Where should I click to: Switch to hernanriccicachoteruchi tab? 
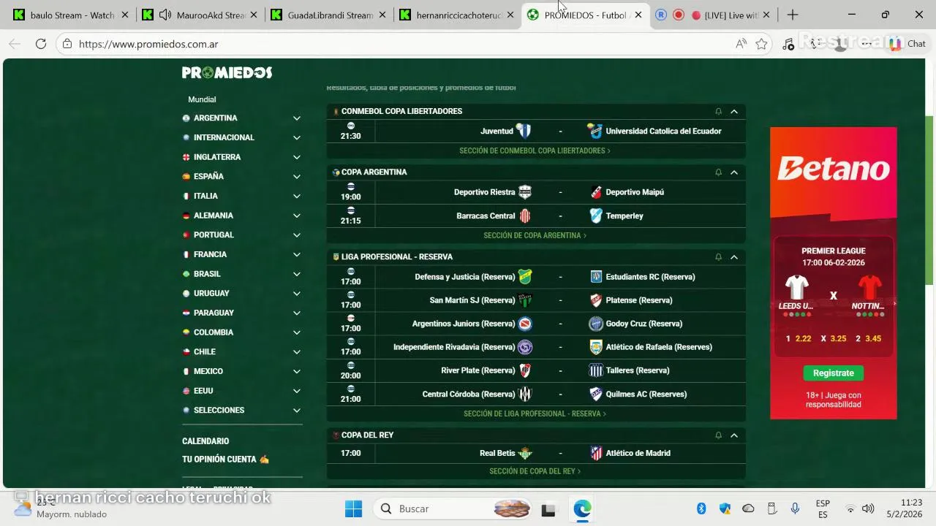pyautogui.click(x=458, y=15)
